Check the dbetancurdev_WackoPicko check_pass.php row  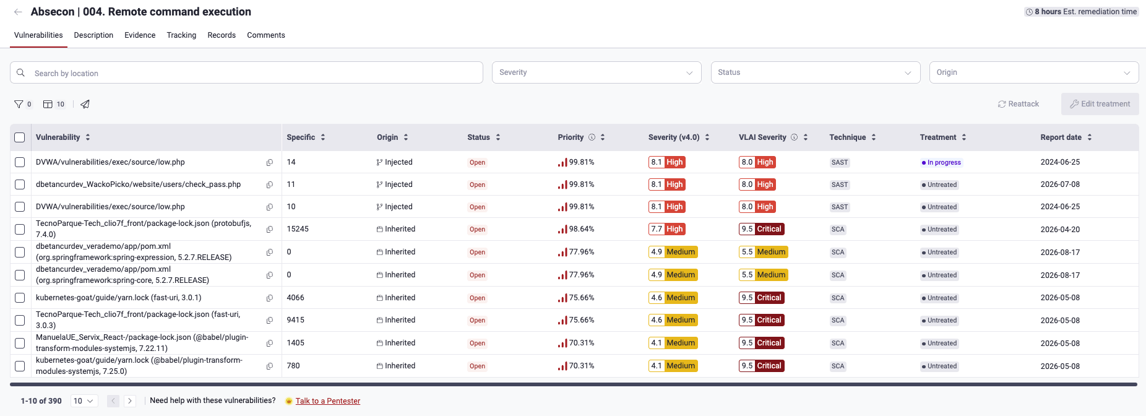point(20,184)
